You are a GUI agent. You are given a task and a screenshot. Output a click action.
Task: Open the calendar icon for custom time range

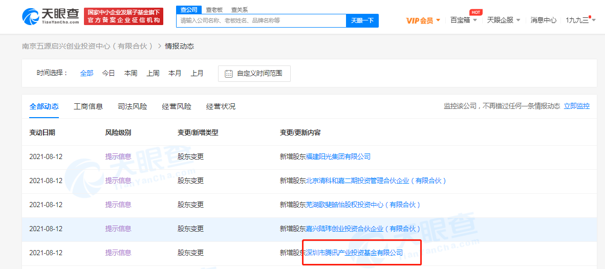[228, 74]
